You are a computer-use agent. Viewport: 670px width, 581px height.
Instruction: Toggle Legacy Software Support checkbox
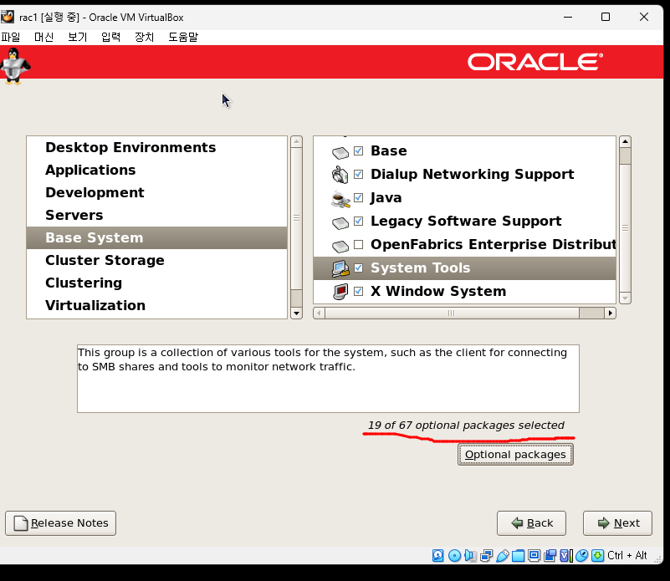point(359,221)
